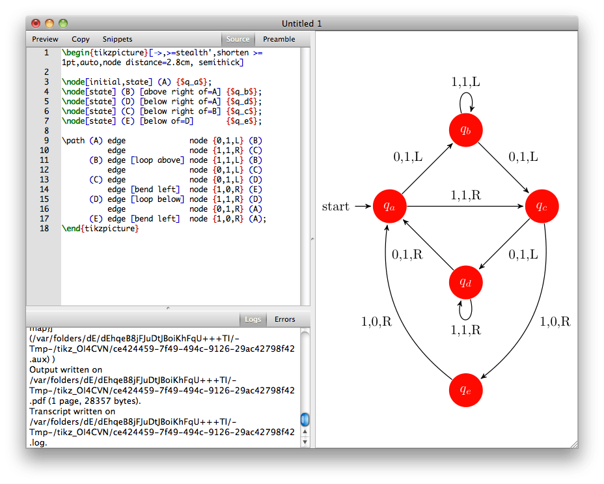The height and width of the screenshot is (484, 604).
Task: Click the editor's vertical scrollbar
Action: [x=305, y=176]
